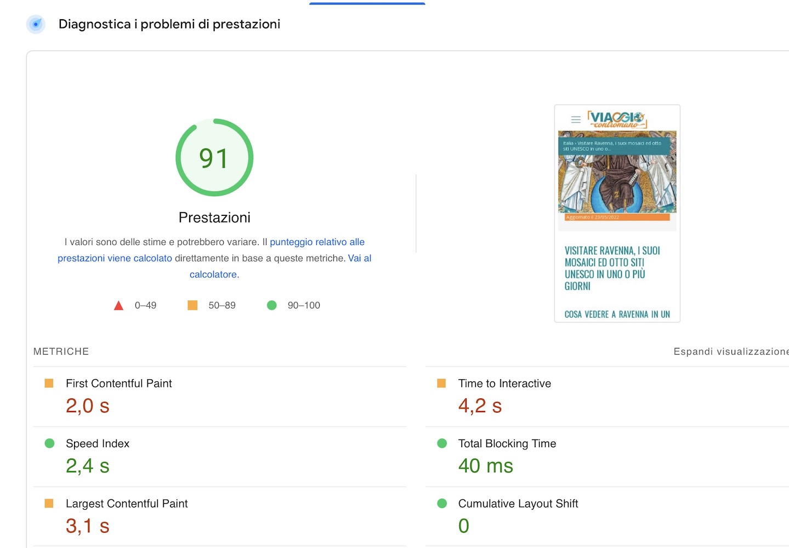
Task: Click the green indicator beside Cumulative Layout Shift
Action: (x=441, y=503)
